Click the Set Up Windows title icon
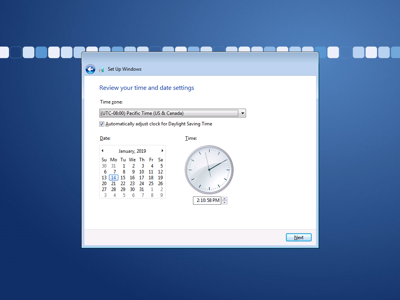This screenshot has height=300, width=400. tap(102, 70)
